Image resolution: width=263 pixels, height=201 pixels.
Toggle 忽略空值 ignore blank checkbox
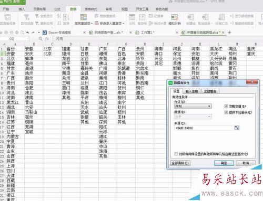226,106
